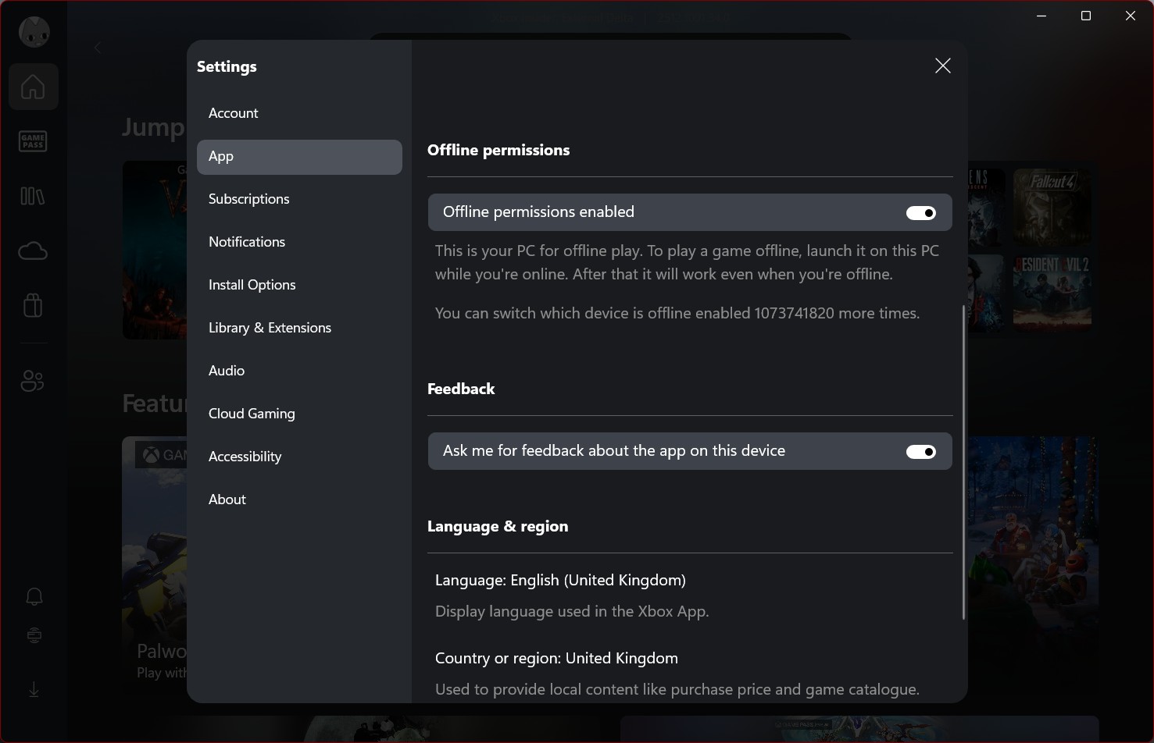This screenshot has height=743, width=1154.
Task: Open the notifications bell icon
Action: tap(34, 597)
